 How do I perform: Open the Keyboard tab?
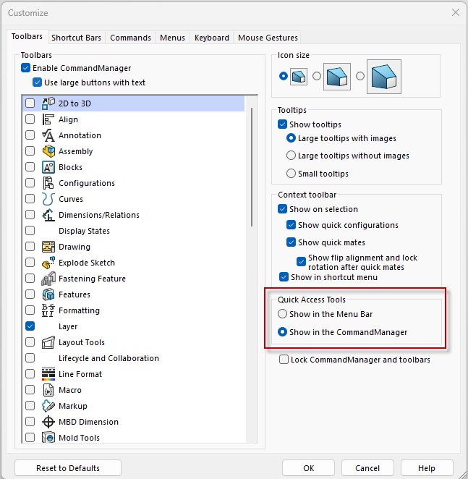point(211,38)
